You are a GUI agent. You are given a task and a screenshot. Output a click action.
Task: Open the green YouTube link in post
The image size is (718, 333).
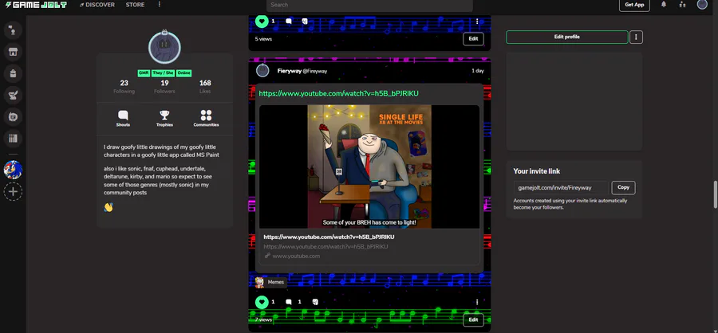[x=339, y=93]
